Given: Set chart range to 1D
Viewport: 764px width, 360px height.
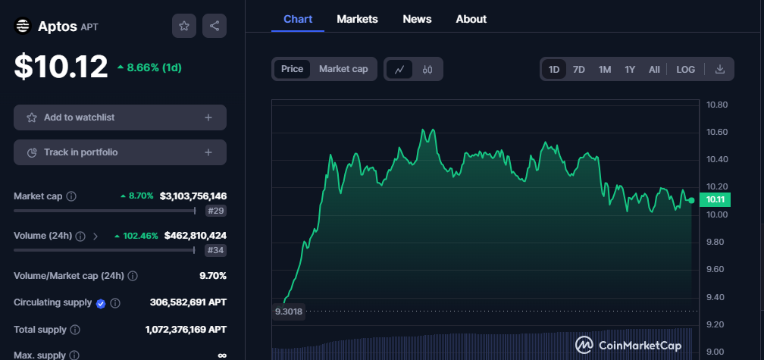Looking at the screenshot, I should (554, 69).
